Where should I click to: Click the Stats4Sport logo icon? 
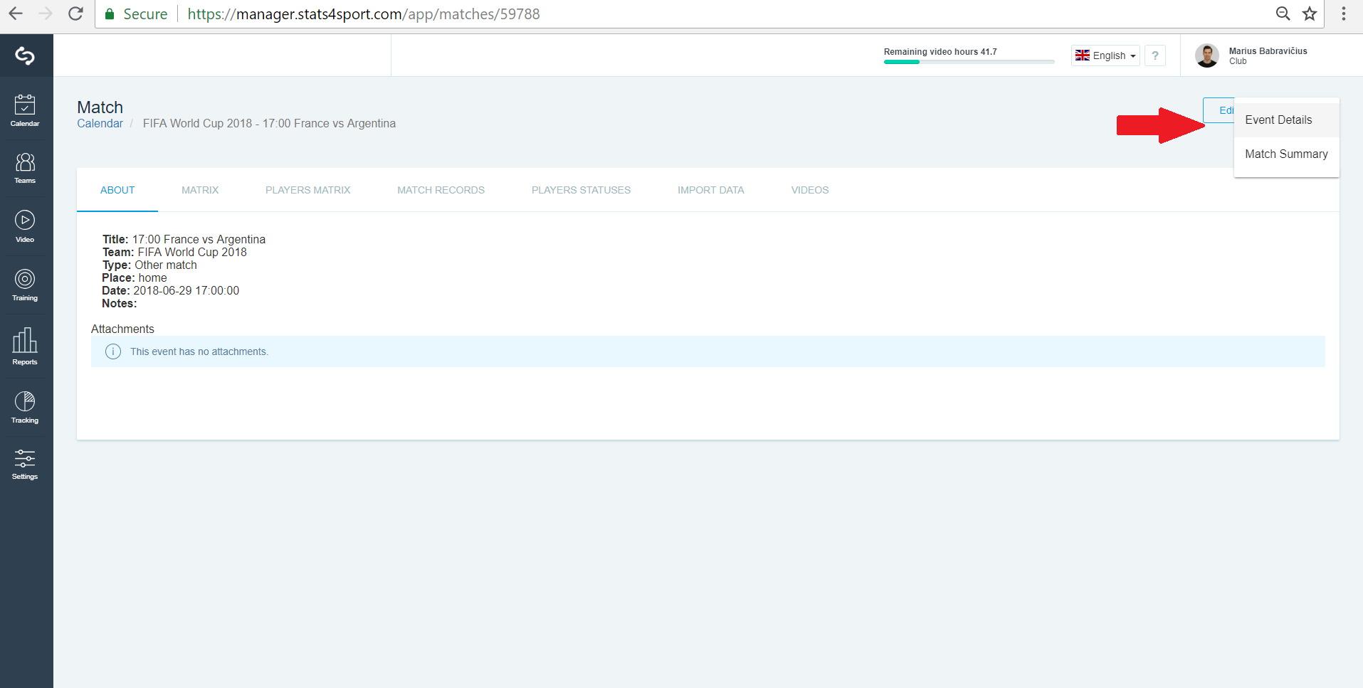pyautogui.click(x=25, y=55)
